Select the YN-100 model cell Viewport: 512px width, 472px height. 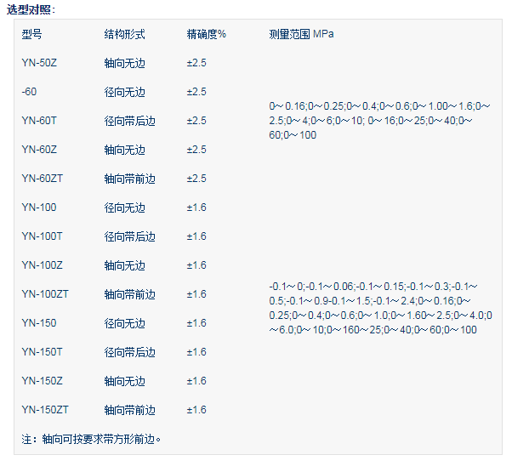pos(39,208)
